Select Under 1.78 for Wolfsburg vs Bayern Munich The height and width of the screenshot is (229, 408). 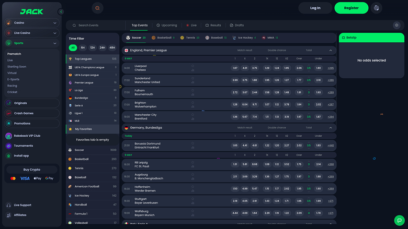[318, 213]
